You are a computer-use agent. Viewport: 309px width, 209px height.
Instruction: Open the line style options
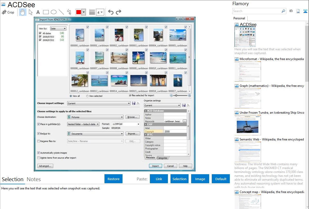pos(92,12)
